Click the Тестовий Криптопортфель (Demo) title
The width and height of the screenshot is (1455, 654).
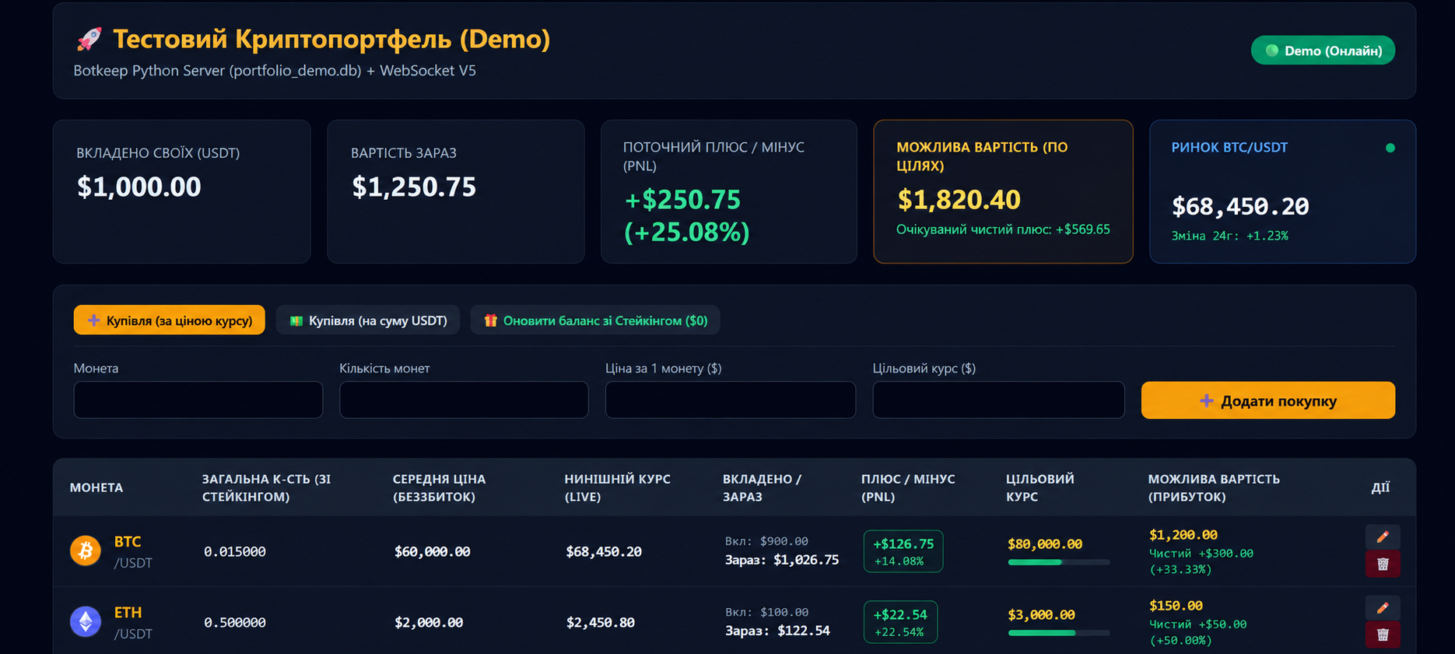coord(331,39)
